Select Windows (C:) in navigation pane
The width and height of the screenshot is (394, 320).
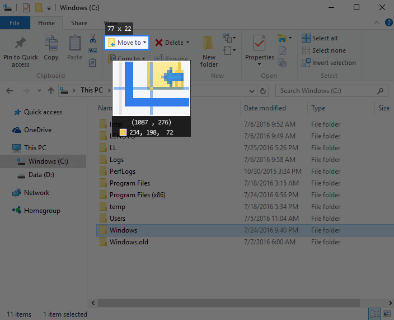tap(43, 161)
